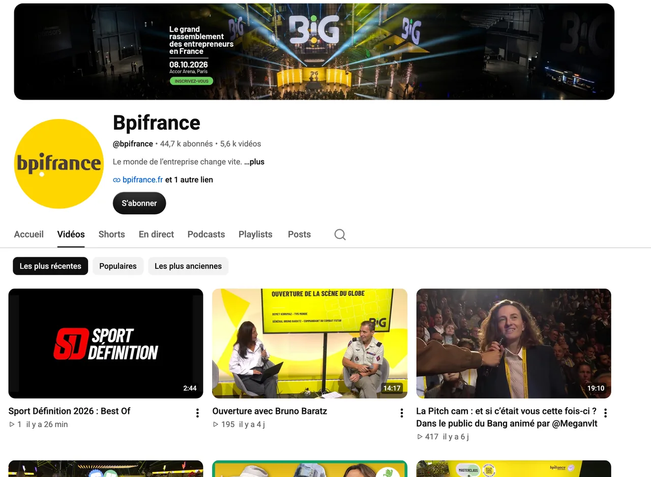This screenshot has height=477, width=651.
Task: Click the 19:10 duration badge
Action: click(x=596, y=388)
